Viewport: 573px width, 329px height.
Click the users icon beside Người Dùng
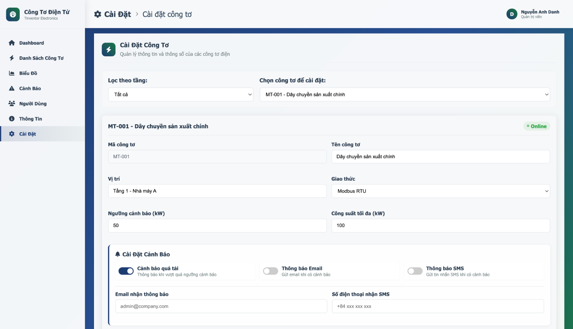pyautogui.click(x=12, y=104)
